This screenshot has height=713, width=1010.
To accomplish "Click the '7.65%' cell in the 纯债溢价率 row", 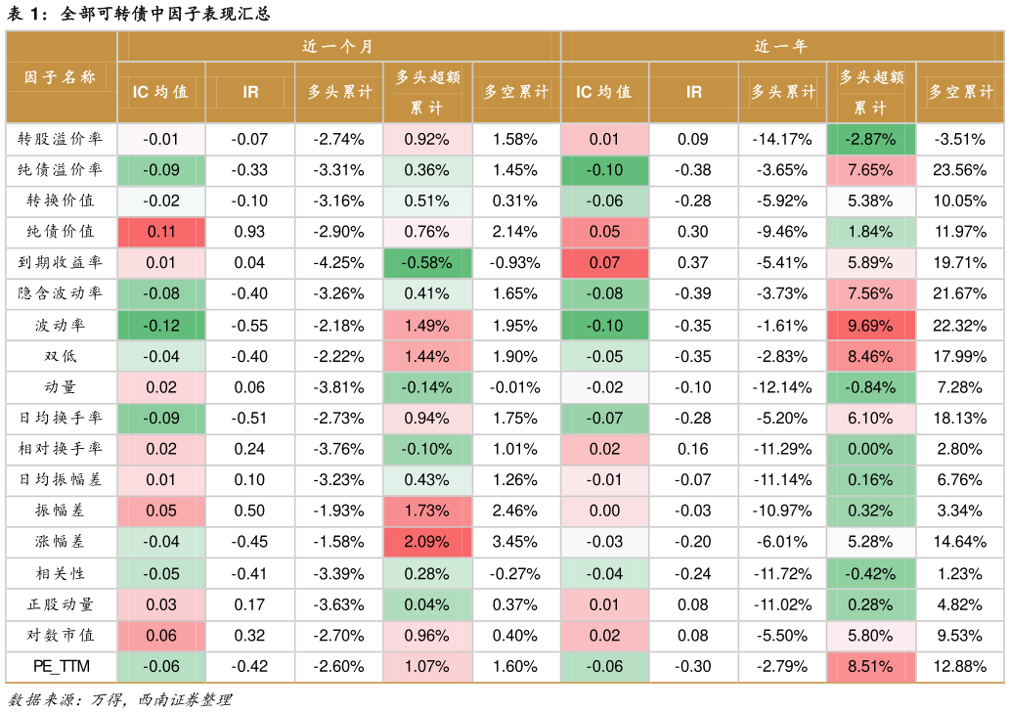I will (871, 170).
